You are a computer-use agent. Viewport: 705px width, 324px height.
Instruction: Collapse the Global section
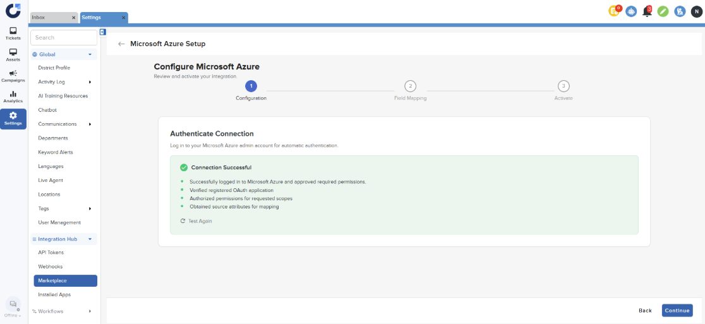tap(90, 55)
